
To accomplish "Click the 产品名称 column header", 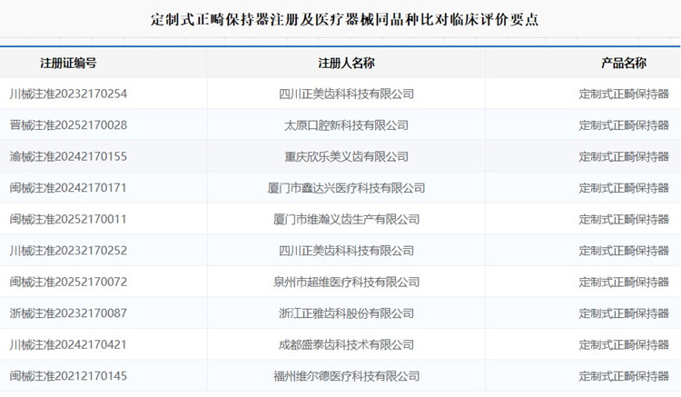I will [624, 63].
